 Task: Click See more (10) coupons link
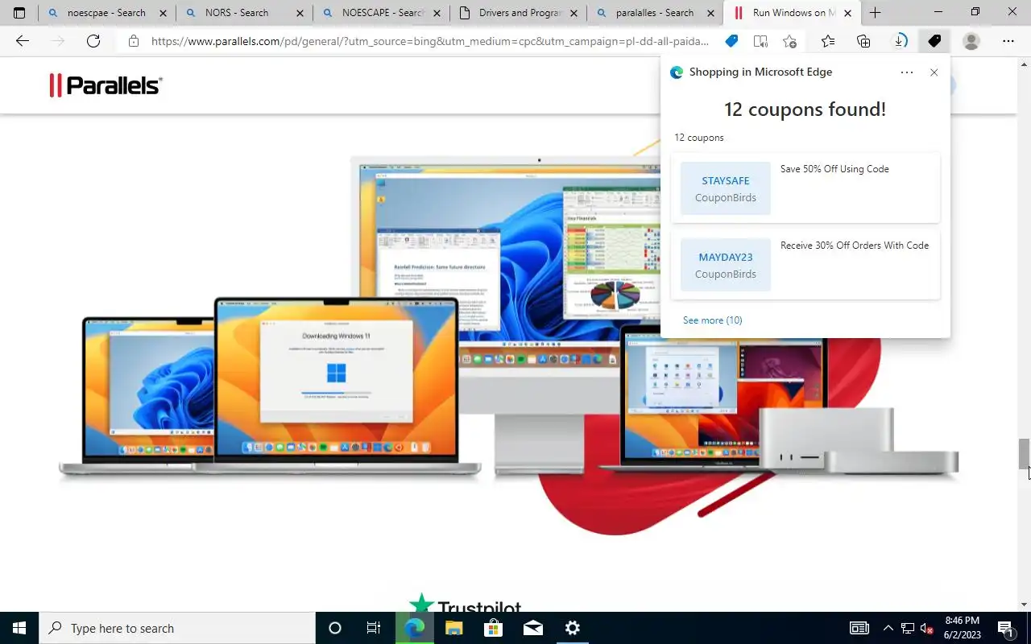[713, 320]
